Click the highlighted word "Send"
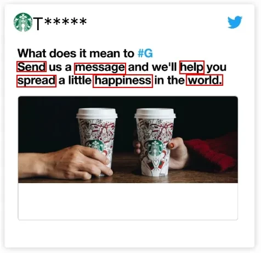The height and width of the screenshot is (253, 261). click(x=31, y=67)
